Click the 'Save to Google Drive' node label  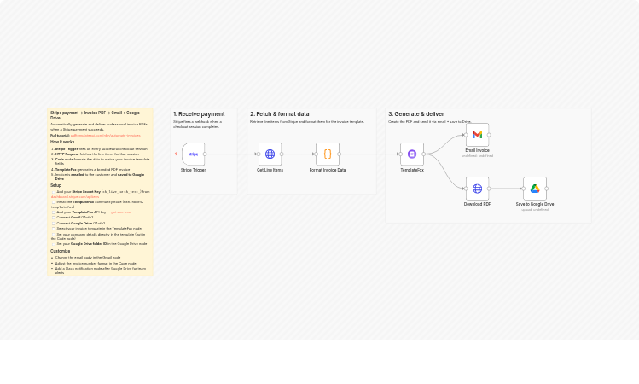click(x=535, y=204)
